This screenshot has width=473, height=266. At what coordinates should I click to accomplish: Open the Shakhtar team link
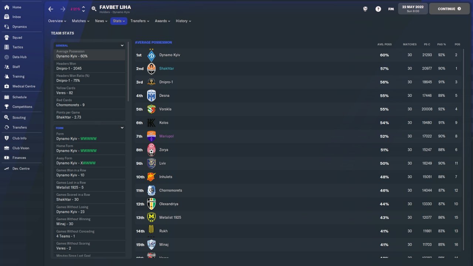[x=166, y=69]
